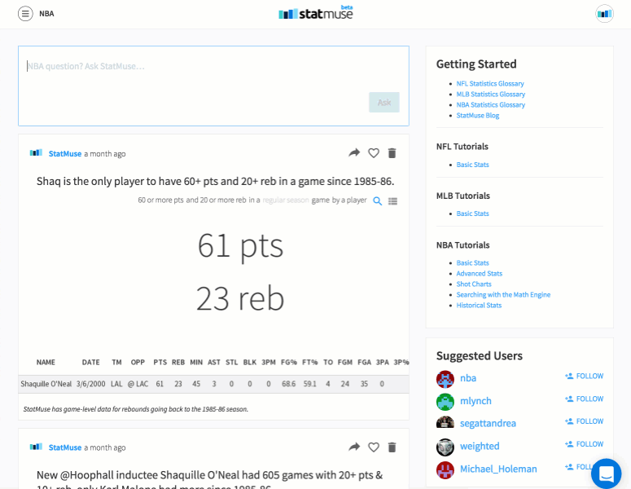Viewport: 631px width, 489px height.
Task: Click StatMuse avatar icon on second post
Action: pyautogui.click(x=36, y=447)
